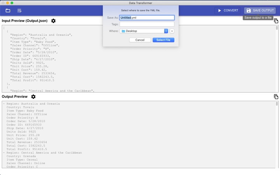280x175 pixels.
Task: Click the Data Transformer window title
Action: pos(141,3)
